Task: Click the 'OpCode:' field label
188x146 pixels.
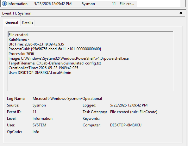Action: (x=14, y=132)
